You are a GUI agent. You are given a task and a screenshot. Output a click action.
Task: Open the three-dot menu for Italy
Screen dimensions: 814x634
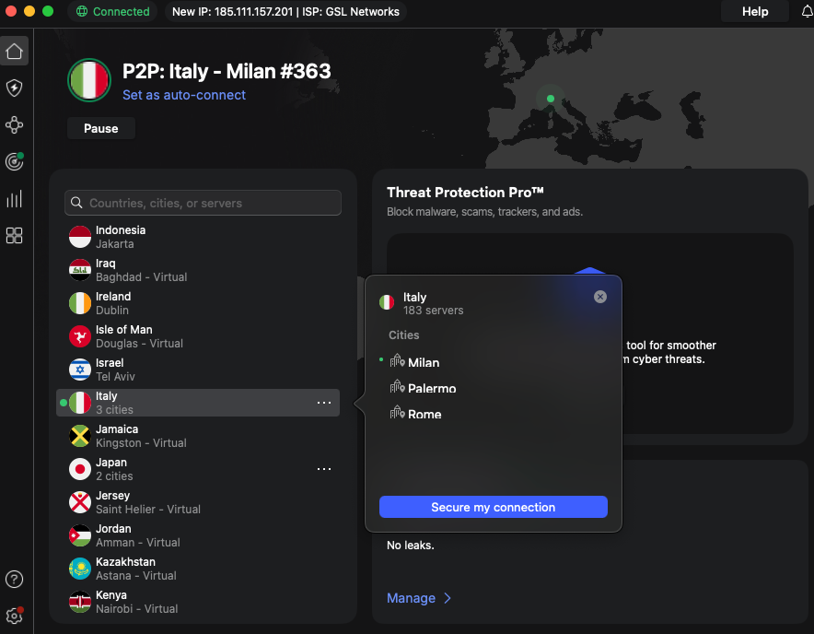[324, 403]
